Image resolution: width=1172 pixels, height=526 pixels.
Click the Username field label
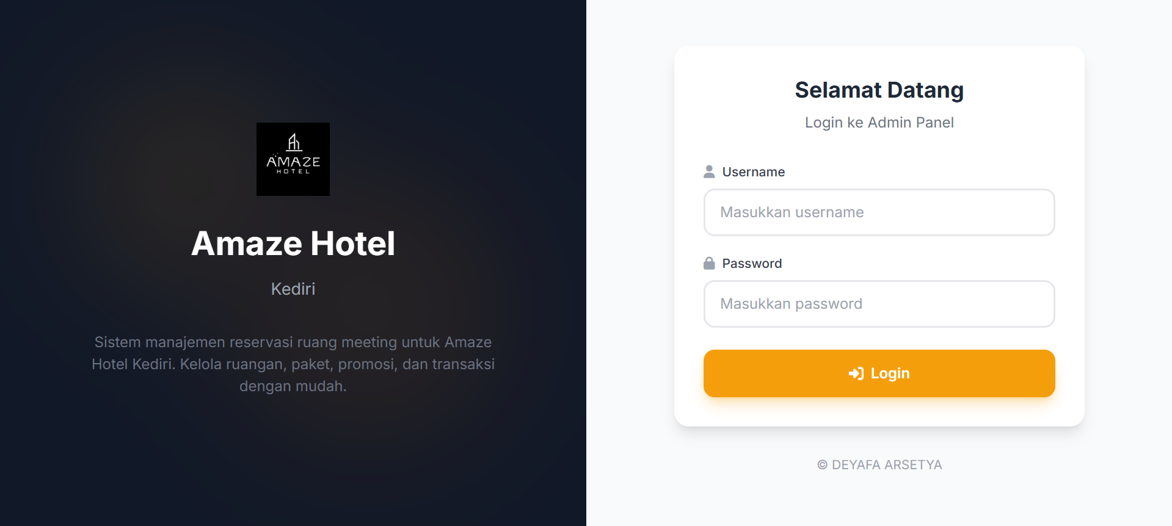click(753, 172)
